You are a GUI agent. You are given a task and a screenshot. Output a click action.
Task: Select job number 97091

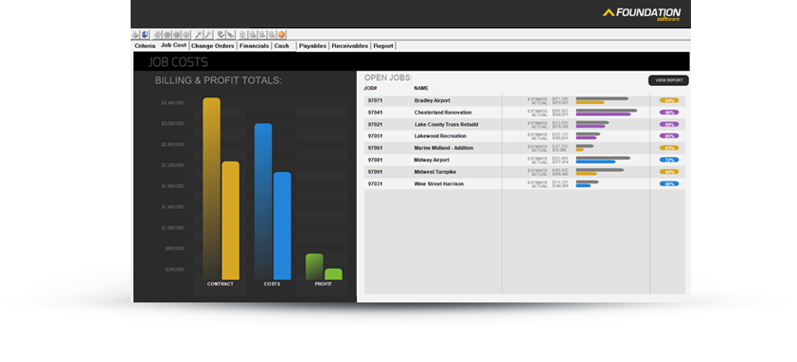(x=375, y=172)
